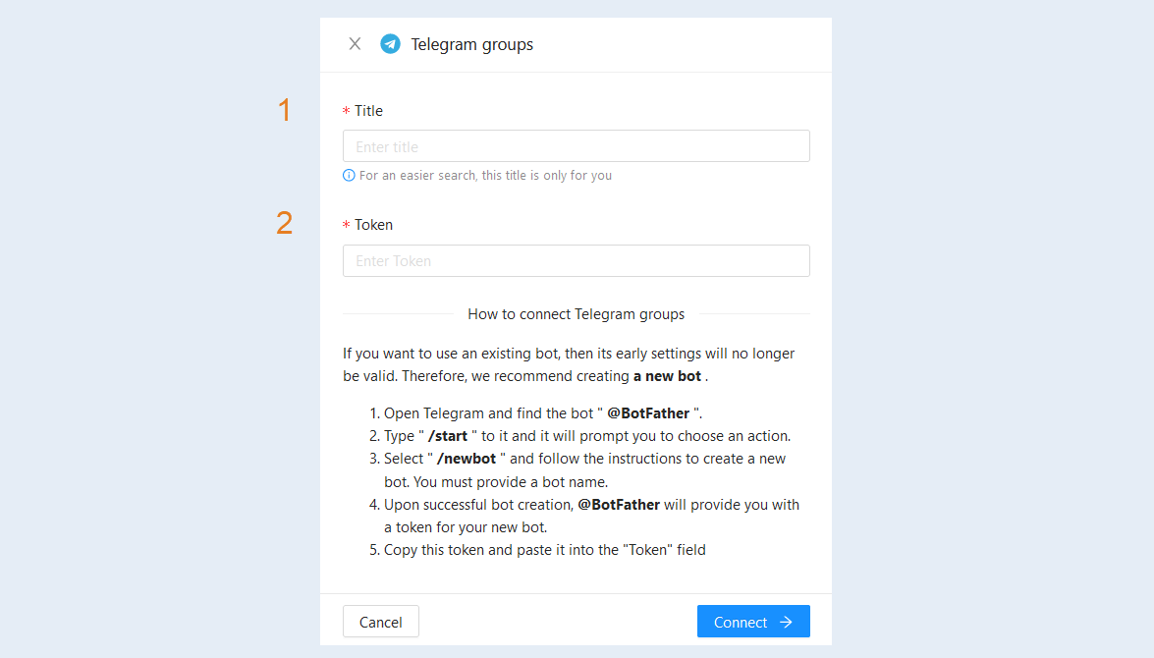Click the orange number 2 annotation

[x=285, y=223]
